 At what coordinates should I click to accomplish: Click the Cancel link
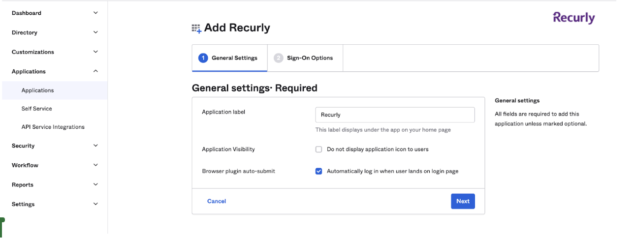217,201
